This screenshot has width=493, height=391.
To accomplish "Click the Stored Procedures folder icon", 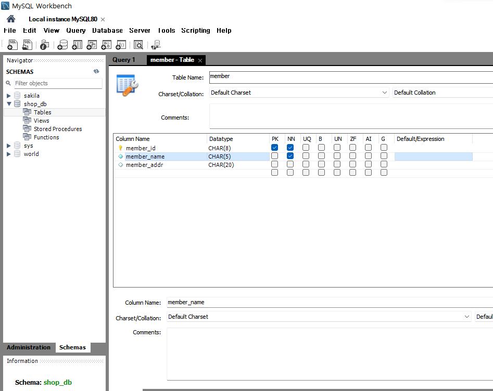I will point(27,128).
